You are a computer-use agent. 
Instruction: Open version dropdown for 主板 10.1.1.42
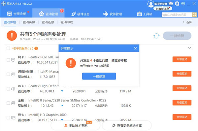point(62,105)
